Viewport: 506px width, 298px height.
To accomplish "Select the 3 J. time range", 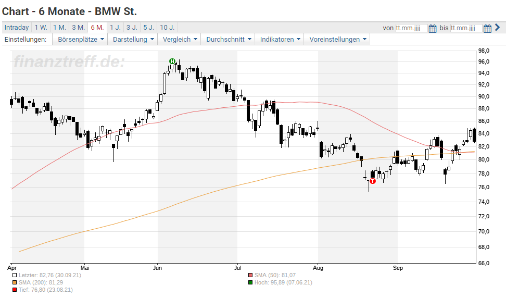I will pos(132,28).
